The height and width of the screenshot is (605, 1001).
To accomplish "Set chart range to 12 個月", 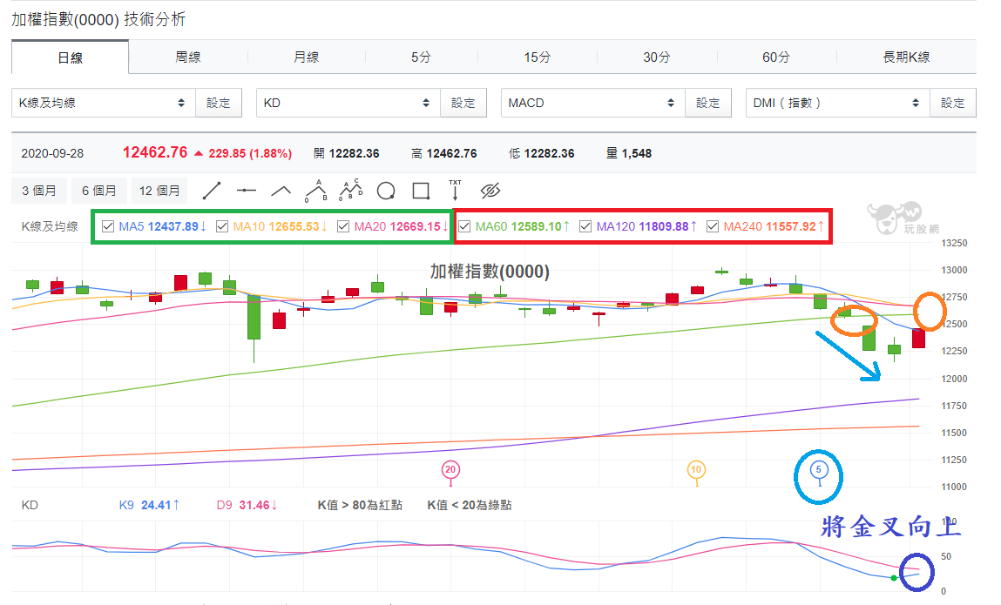I will point(159,190).
